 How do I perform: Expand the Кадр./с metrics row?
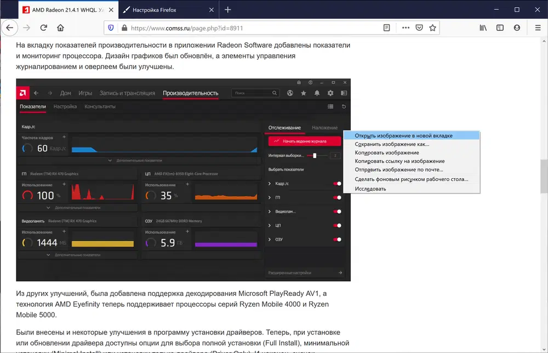pyautogui.click(x=270, y=184)
